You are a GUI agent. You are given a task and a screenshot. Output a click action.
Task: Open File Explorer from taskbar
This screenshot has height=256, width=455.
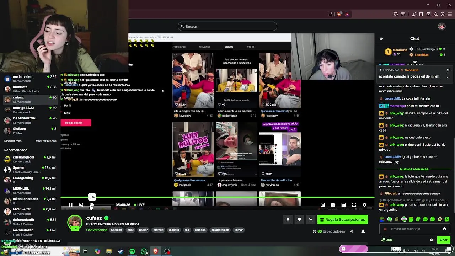(x=109, y=251)
